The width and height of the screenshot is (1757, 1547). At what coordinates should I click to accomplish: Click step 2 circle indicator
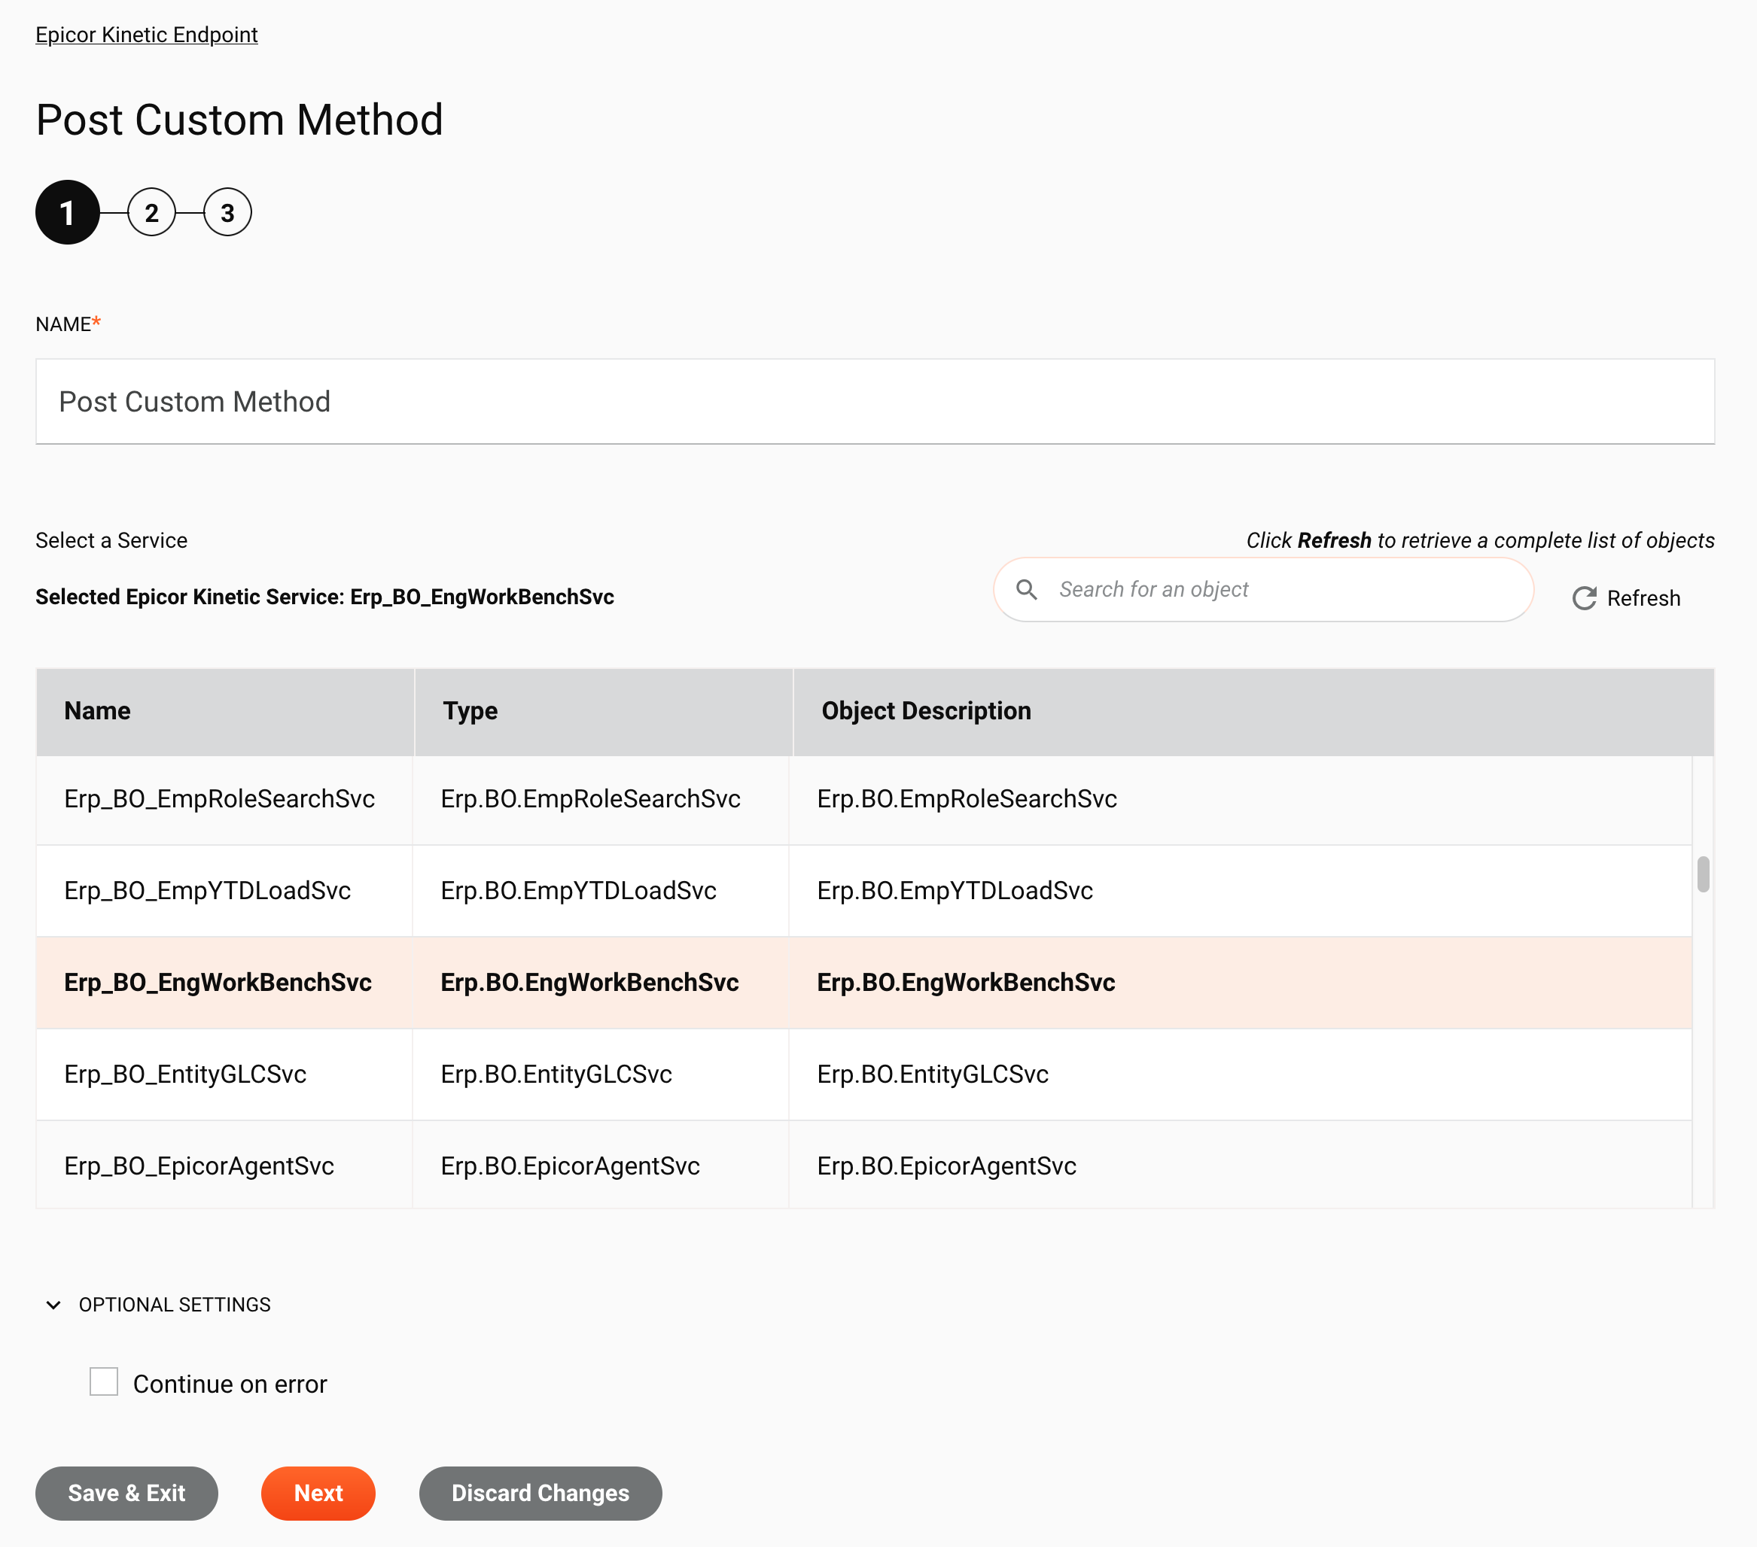pyautogui.click(x=149, y=212)
